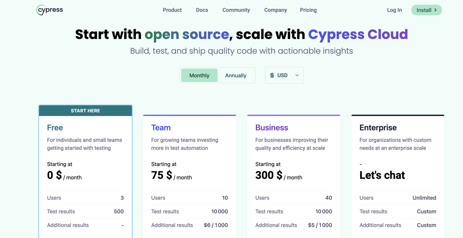This screenshot has height=238, width=463.
Task: Click the USD currency label
Action: (x=282, y=75)
